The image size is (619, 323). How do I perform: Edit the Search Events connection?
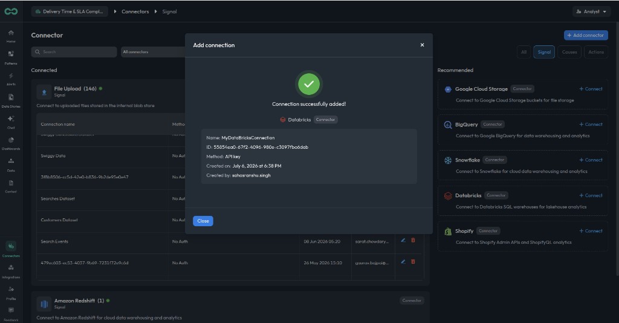pyautogui.click(x=403, y=240)
